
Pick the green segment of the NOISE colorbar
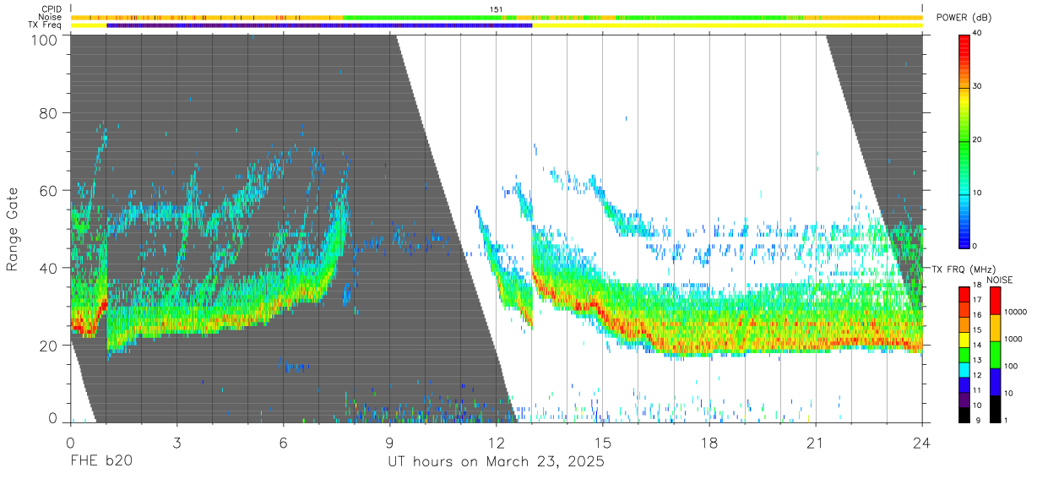tap(994, 354)
